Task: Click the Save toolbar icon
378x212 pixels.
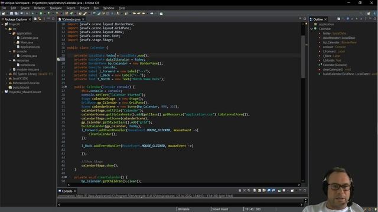Action: tap(11, 14)
